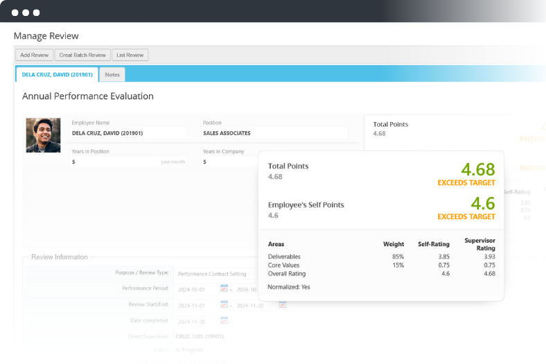Click the employee profile photo
546x364 pixels.
43,135
